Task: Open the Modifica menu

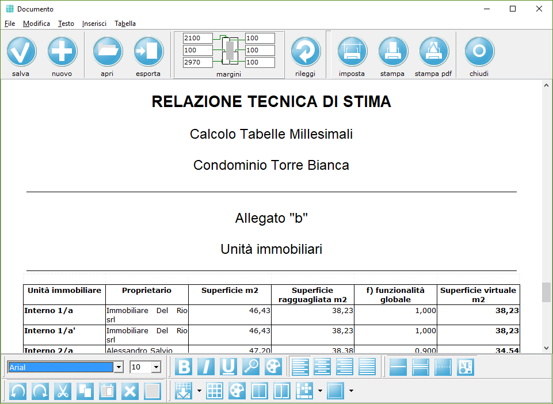Action: [x=36, y=24]
